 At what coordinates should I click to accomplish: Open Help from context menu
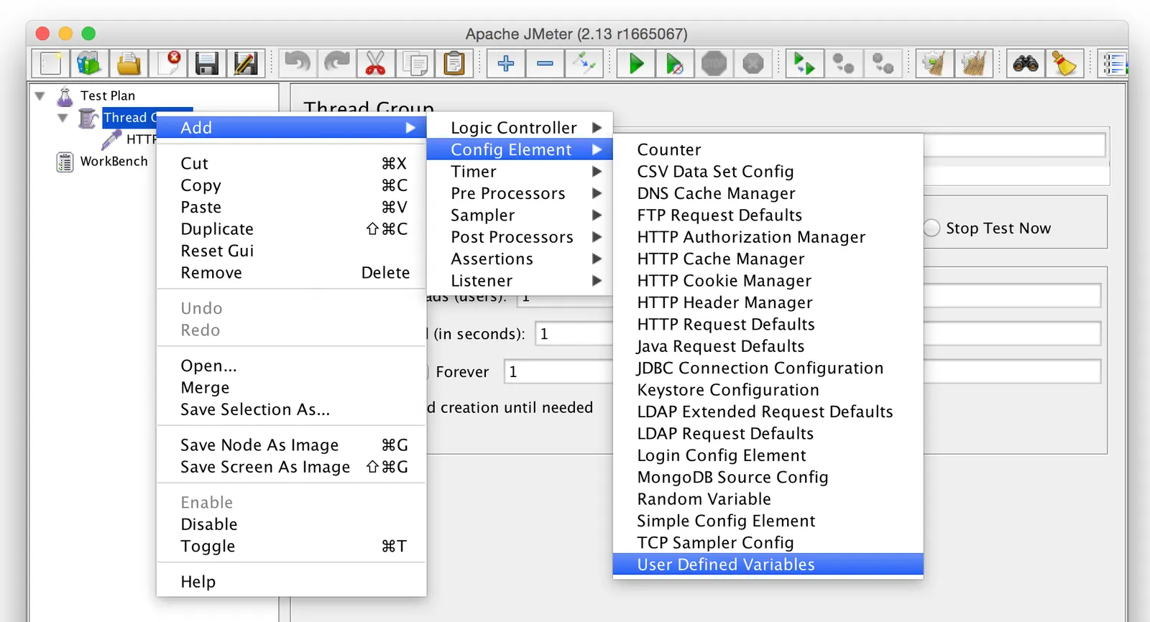(291, 582)
